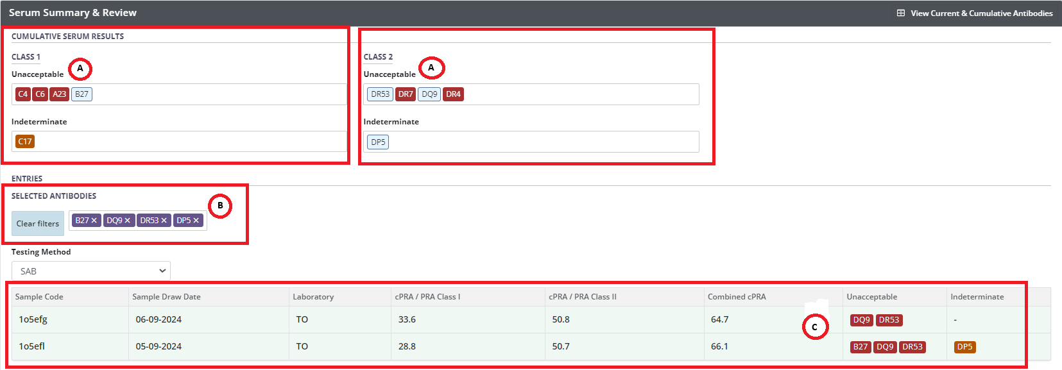The image size is (1062, 370).
Task: Click the cPRA / PRA Class I header
Action: (427, 297)
